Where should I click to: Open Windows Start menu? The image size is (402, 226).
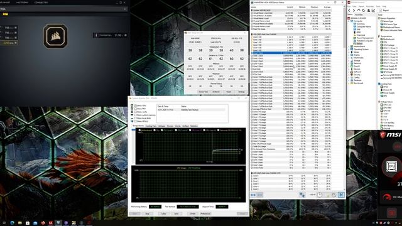coord(4,223)
